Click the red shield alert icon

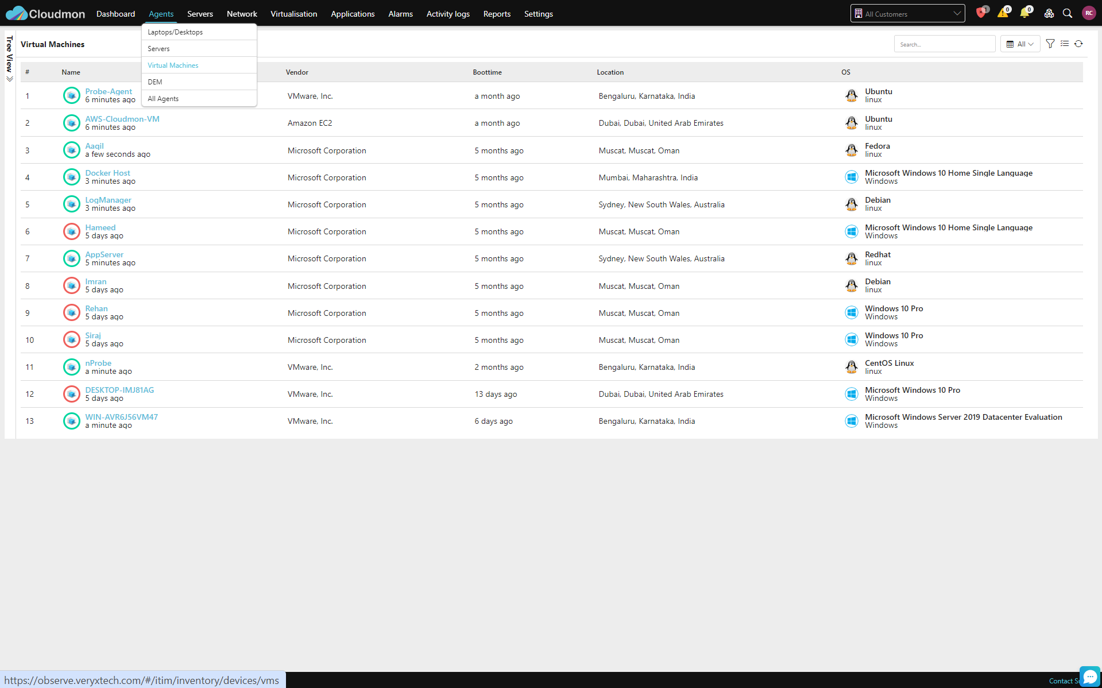pyautogui.click(x=981, y=13)
